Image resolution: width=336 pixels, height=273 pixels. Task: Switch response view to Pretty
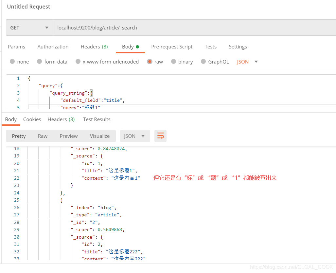pyautogui.click(x=19, y=136)
